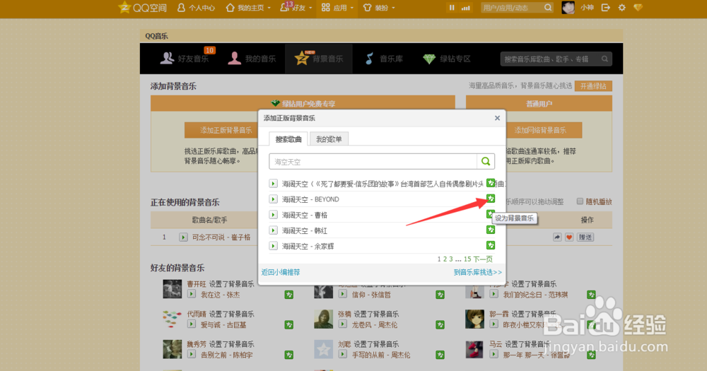Open 张楠's profile avatar
Viewport: 707px width, 371px height.
(x=323, y=319)
